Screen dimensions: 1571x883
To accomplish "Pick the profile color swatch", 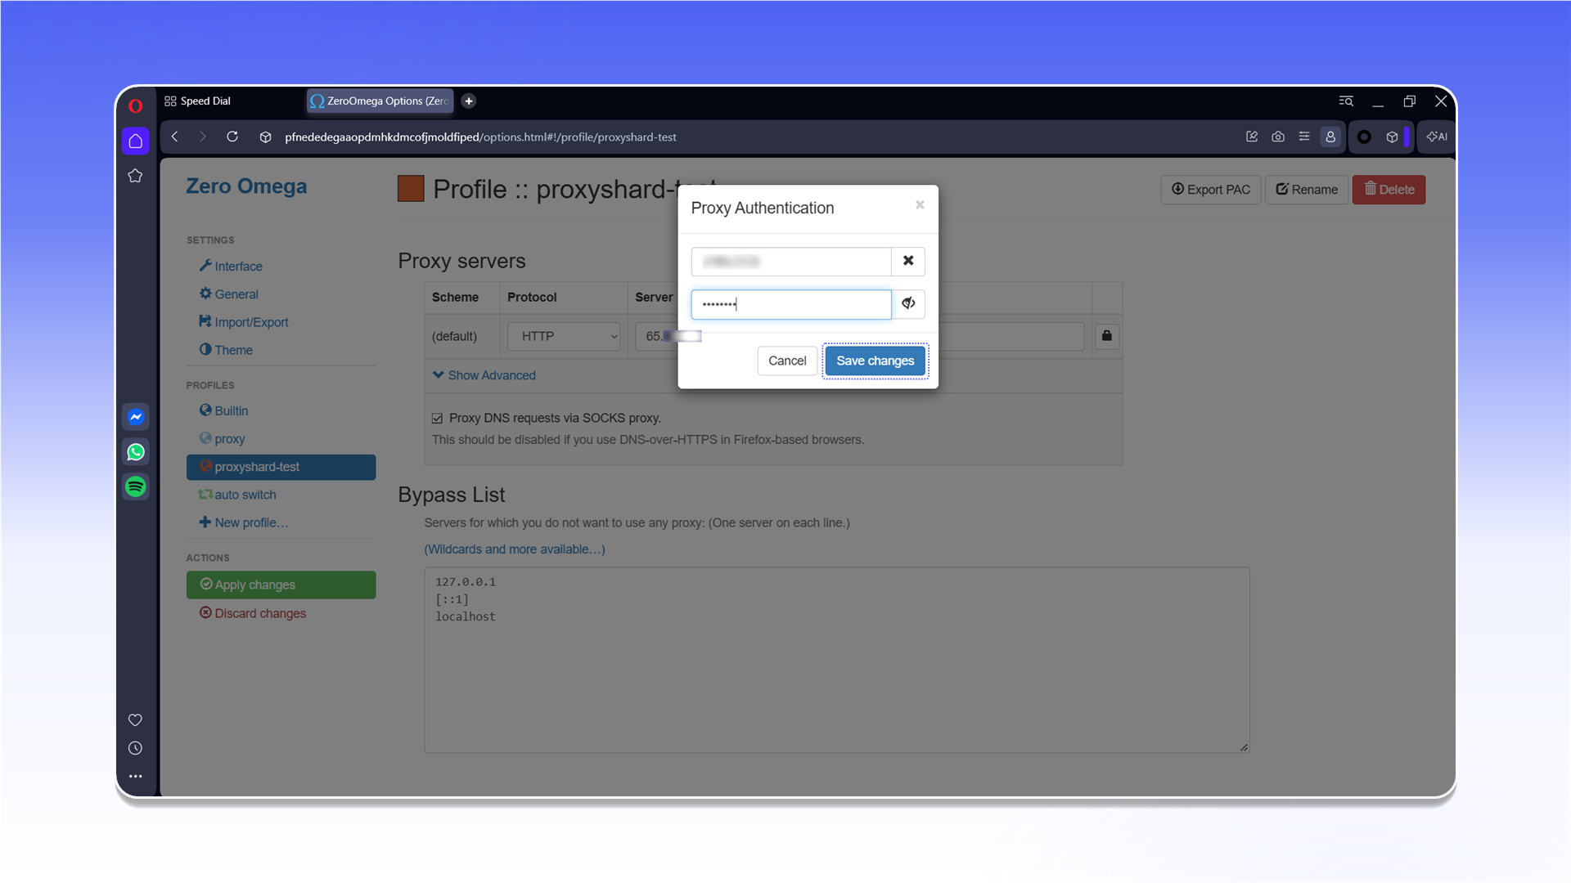I will (x=411, y=189).
